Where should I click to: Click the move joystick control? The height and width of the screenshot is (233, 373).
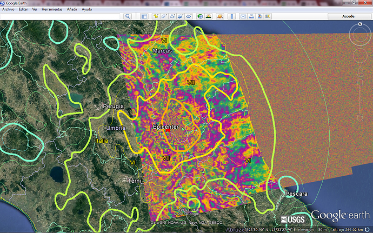click(360, 56)
